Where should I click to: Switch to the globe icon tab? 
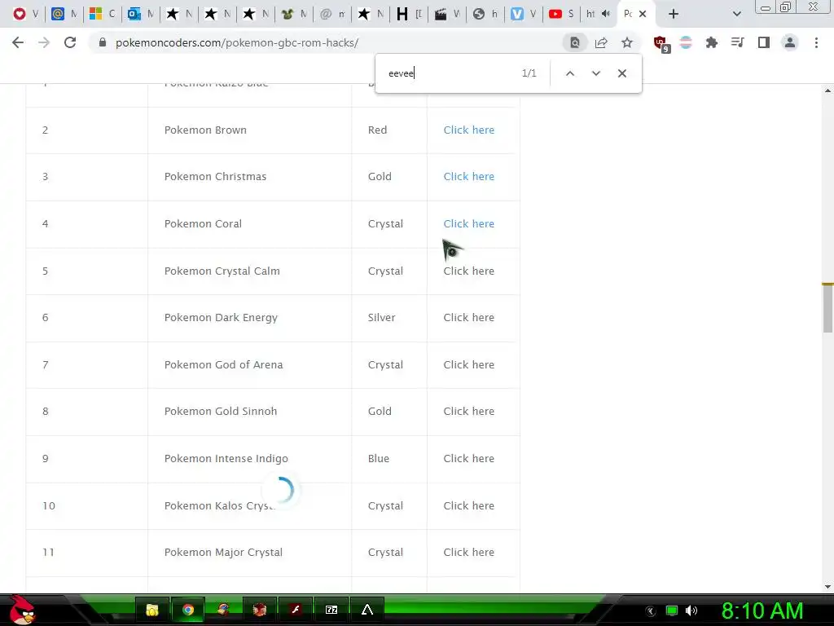[x=485, y=14]
